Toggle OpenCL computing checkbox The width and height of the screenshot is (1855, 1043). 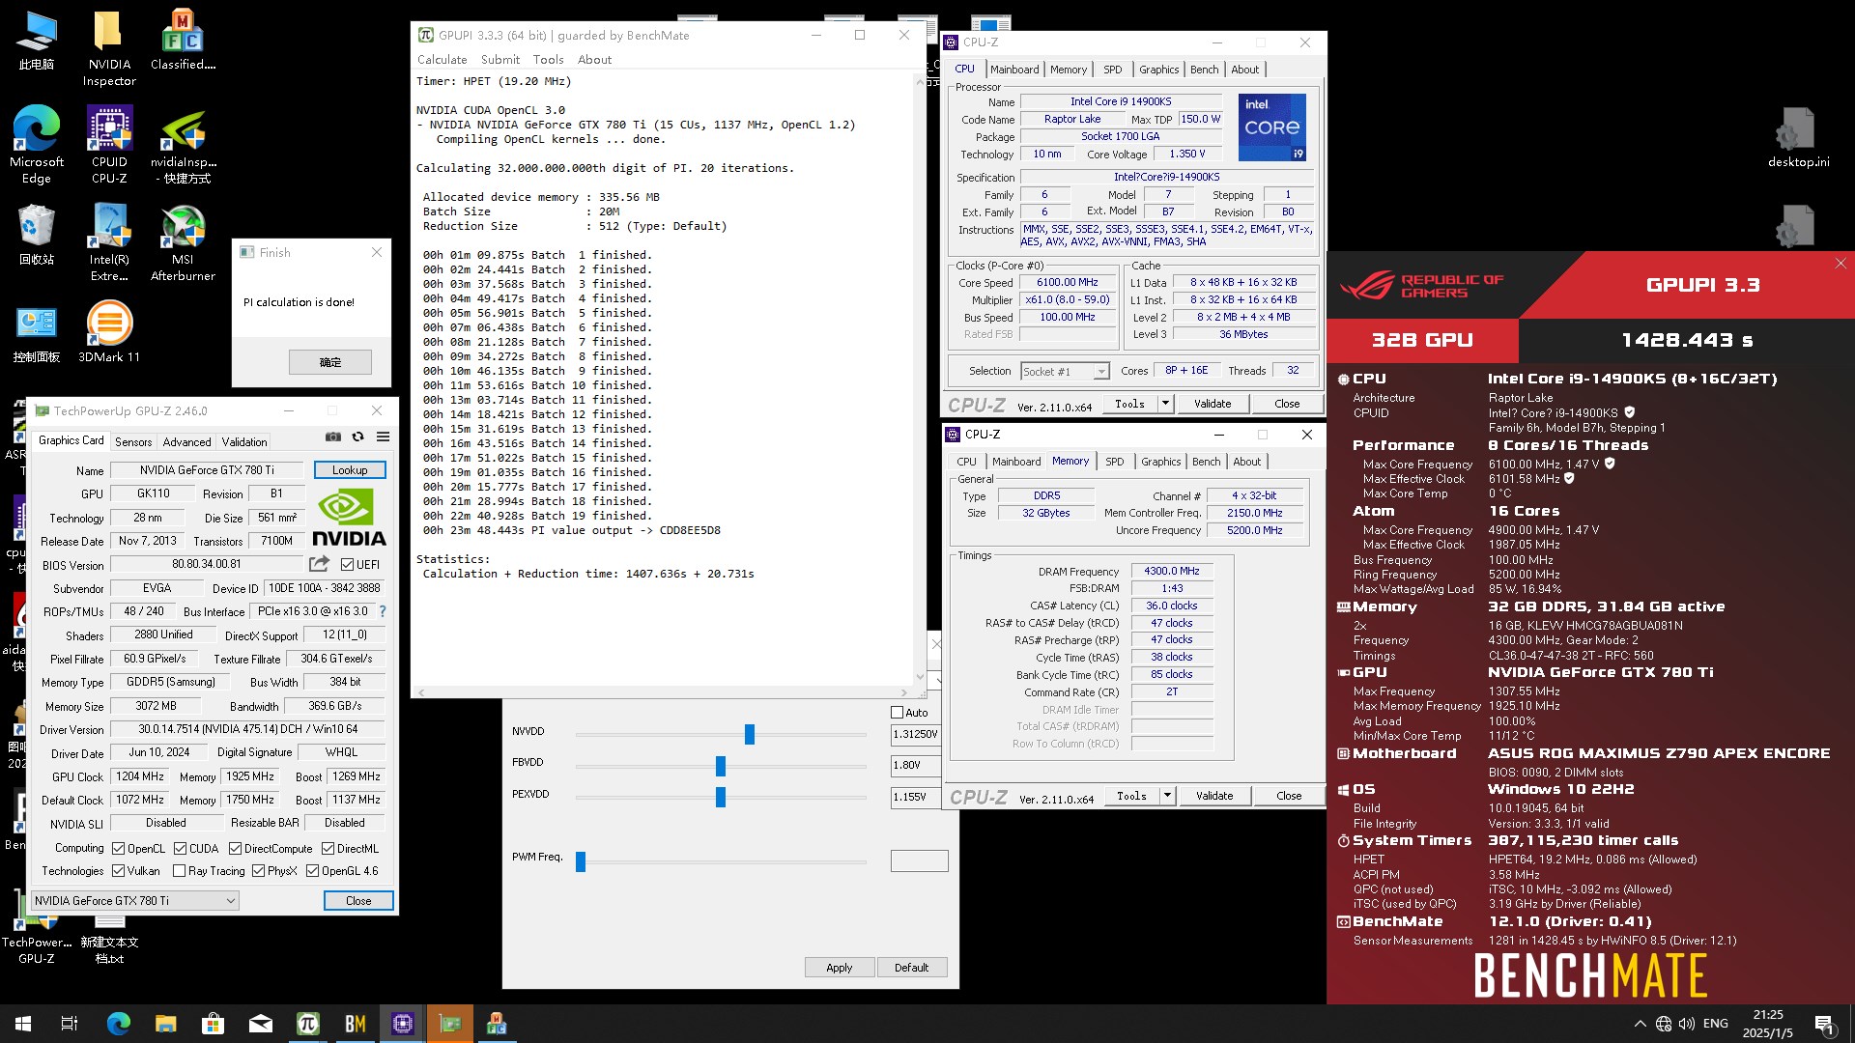pyautogui.click(x=118, y=849)
